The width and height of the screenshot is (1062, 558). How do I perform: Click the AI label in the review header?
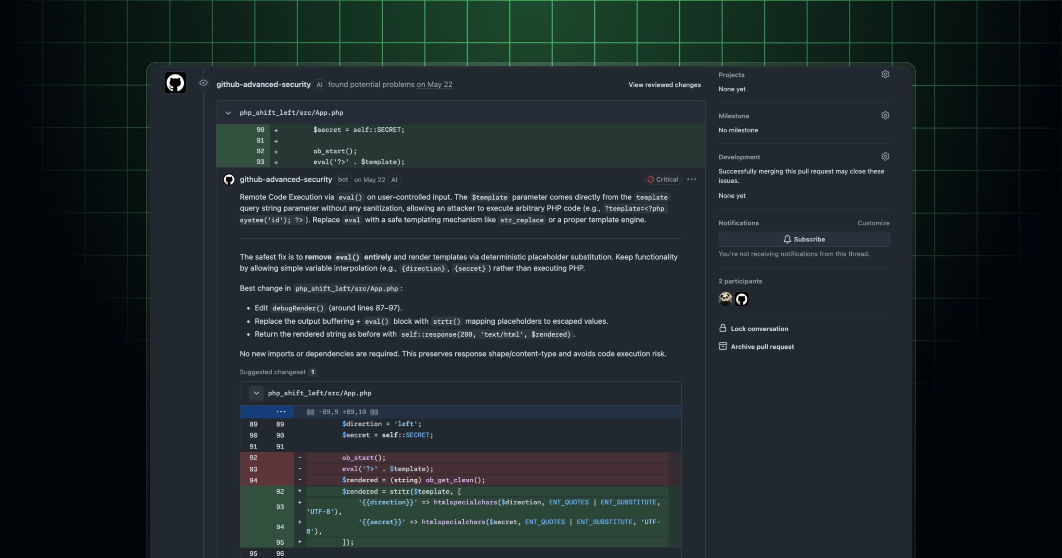(x=319, y=85)
